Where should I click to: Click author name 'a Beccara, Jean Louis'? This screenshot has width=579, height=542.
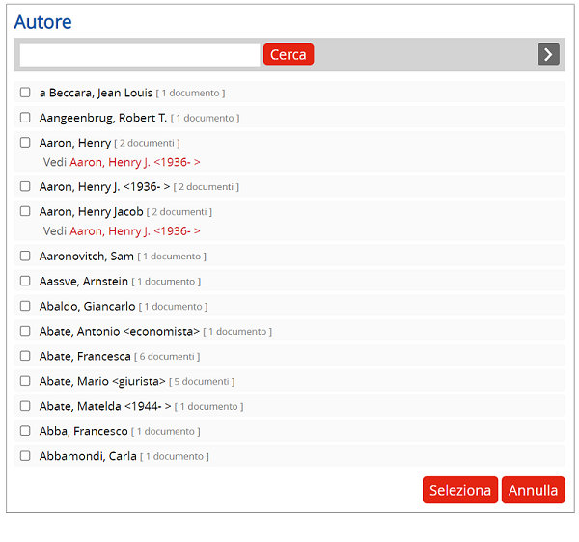tap(96, 93)
